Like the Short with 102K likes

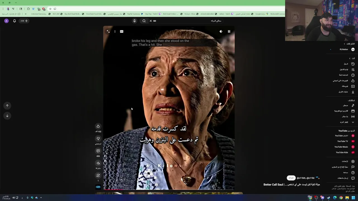coord(98,126)
